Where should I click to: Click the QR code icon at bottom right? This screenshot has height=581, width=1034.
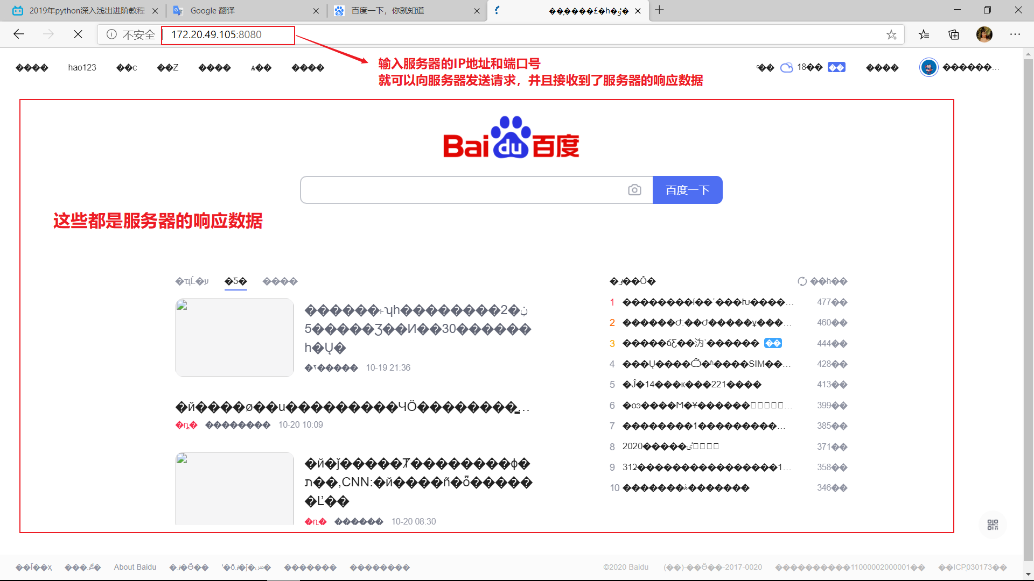pyautogui.click(x=993, y=525)
